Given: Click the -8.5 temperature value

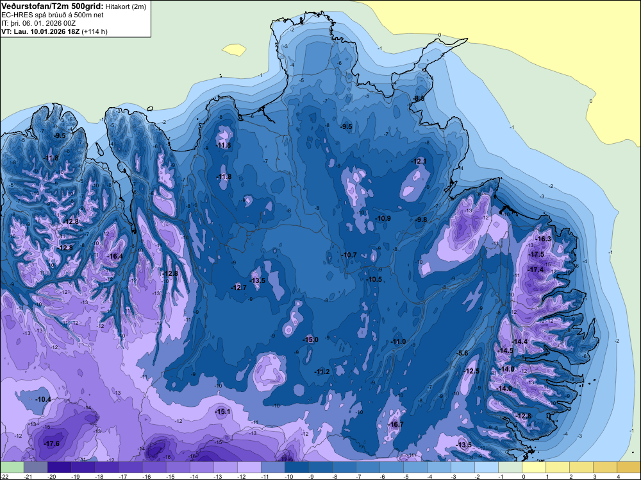Looking at the screenshot, I should tap(419, 99).
